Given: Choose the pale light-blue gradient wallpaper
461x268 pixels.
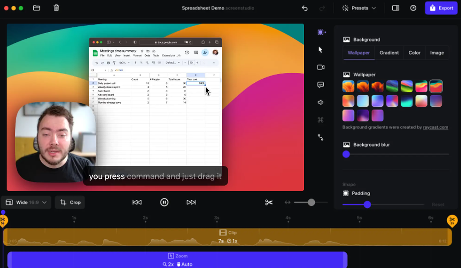Looking at the screenshot, I should [x=363, y=101].
